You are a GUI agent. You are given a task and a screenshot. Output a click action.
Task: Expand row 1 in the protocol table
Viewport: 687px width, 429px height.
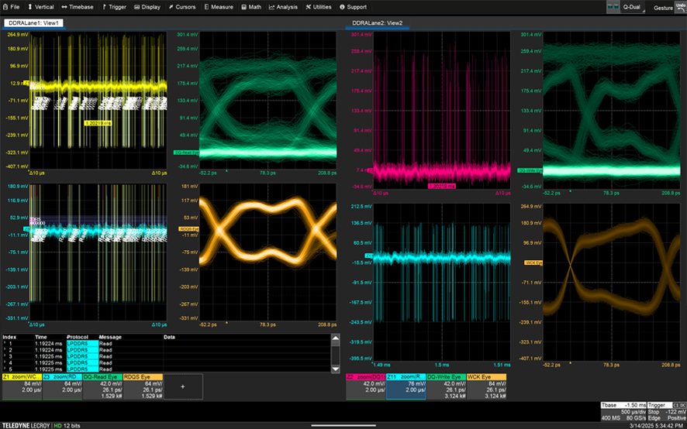(5, 343)
